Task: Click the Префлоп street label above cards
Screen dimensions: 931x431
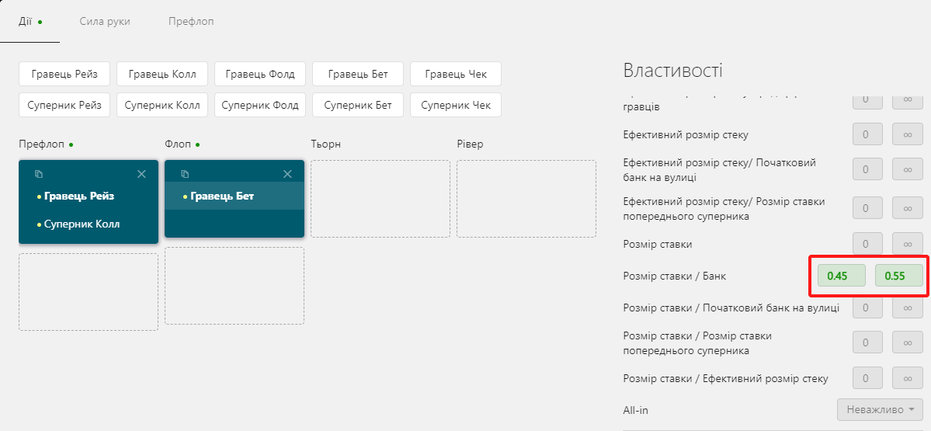Action: pos(42,144)
